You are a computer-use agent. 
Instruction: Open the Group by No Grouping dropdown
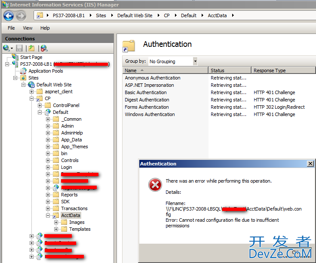tap(195, 61)
